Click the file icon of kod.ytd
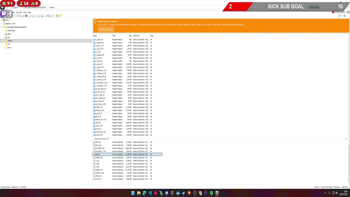Screen dimensions: 350x197 (x=94, y=155)
